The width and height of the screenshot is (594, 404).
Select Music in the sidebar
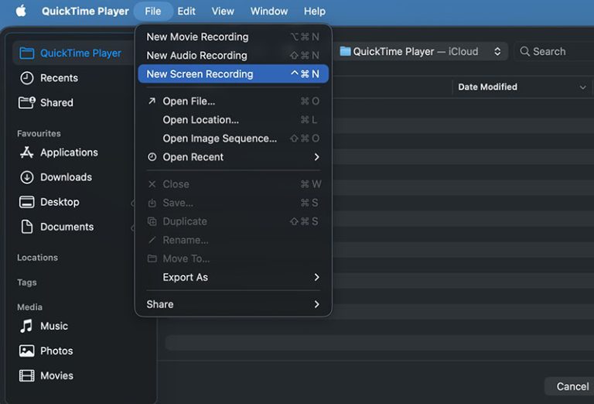tap(54, 326)
